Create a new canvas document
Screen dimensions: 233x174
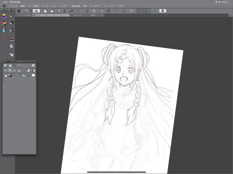click(45, 11)
